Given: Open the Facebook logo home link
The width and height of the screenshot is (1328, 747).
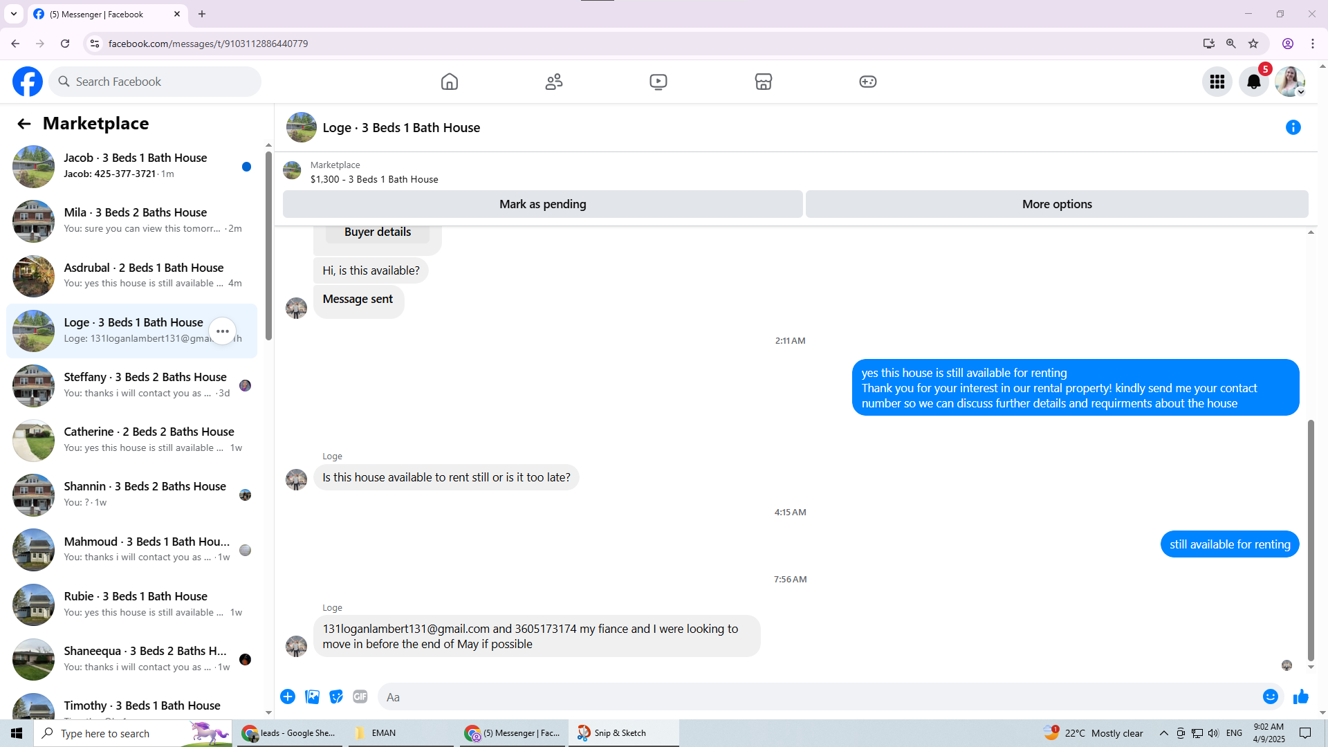Looking at the screenshot, I should 28,82.
